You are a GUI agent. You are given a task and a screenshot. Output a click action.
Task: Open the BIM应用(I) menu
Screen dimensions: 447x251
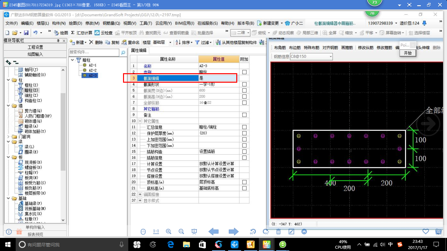[x=185, y=23]
